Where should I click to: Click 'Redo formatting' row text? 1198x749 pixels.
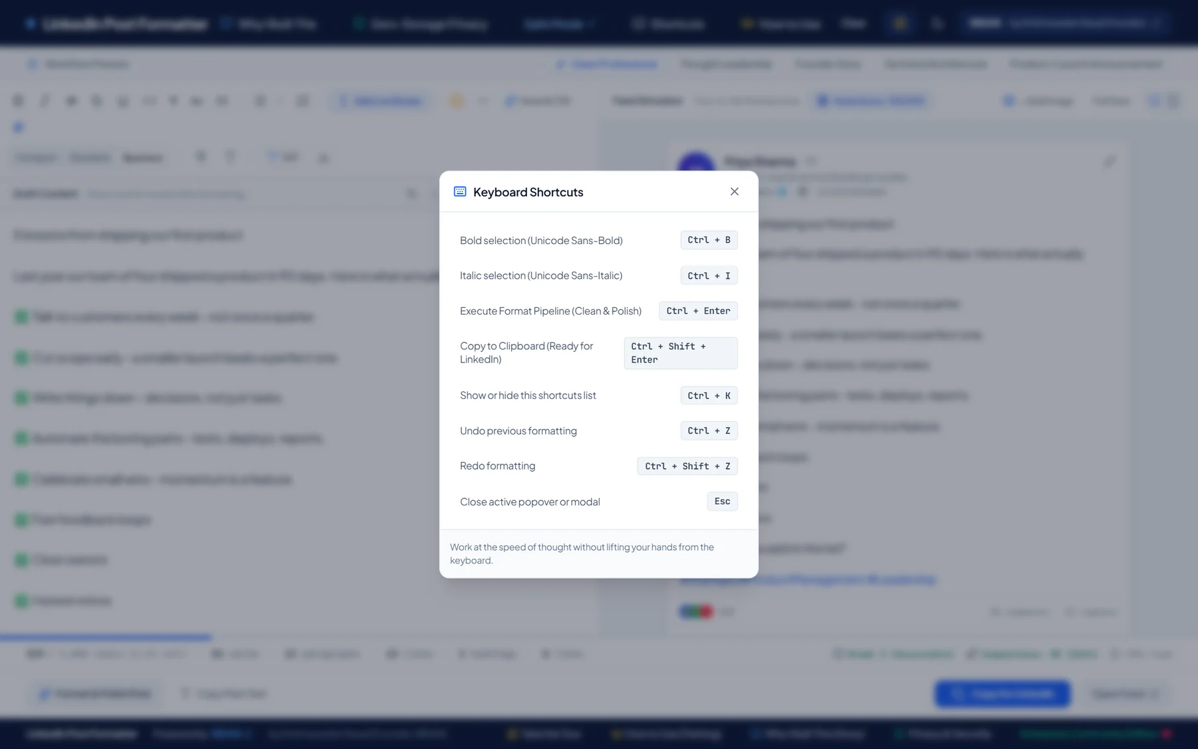coord(497,466)
